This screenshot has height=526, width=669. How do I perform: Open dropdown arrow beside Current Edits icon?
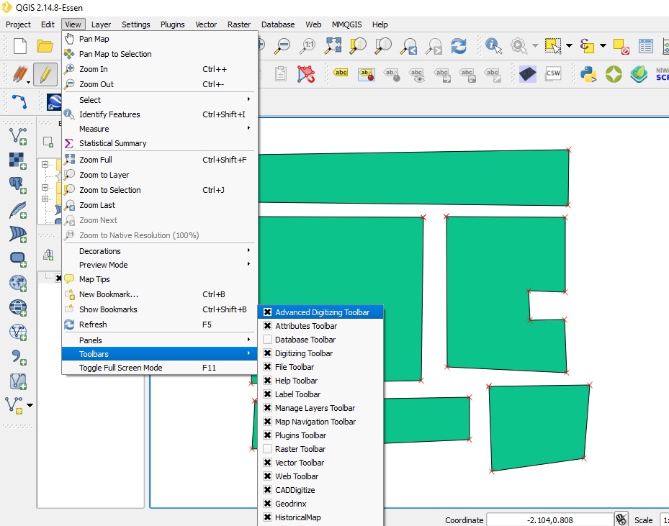coord(28,81)
